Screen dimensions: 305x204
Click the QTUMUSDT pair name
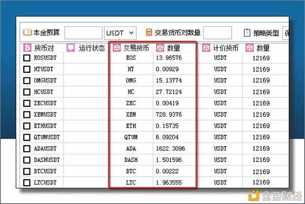47,137
